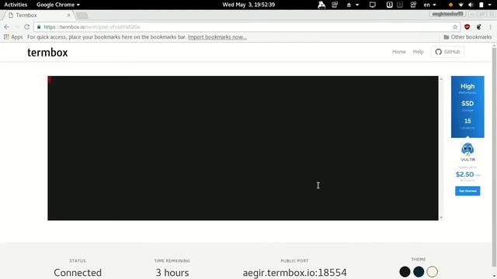The height and width of the screenshot is (279, 497).
Task: Click the aegir.termbox.io:18554 public port text
Action: tap(294, 273)
